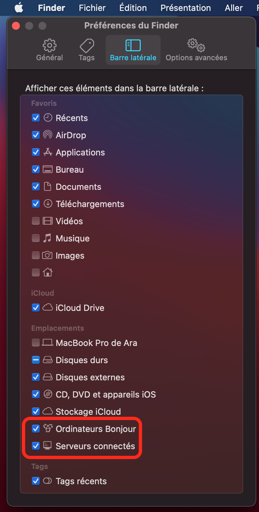This screenshot has height=512, width=259.
Task: Click the Serveurs connectés monitor icon
Action: point(48,446)
